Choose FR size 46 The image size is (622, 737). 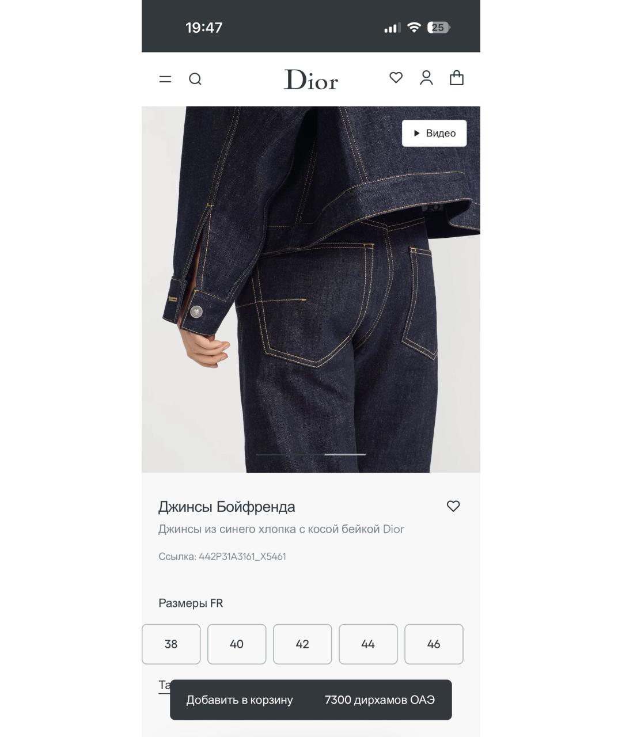pos(434,644)
